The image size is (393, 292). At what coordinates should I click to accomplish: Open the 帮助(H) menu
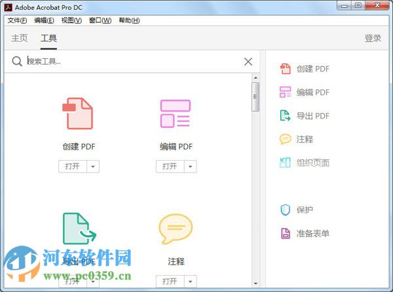click(x=129, y=20)
